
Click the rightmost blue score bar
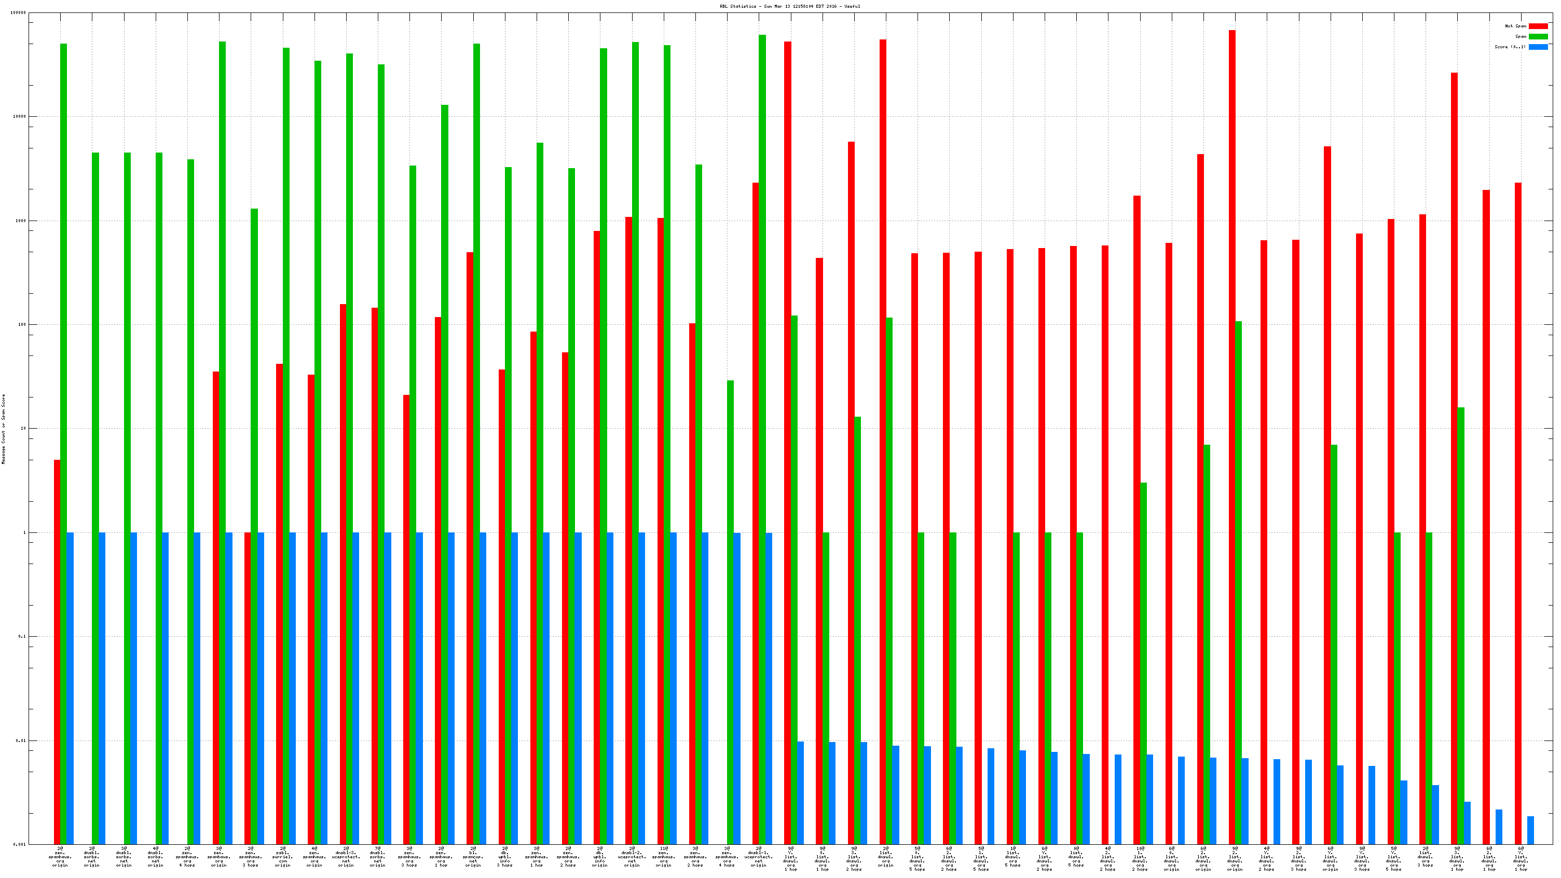click(x=1531, y=830)
